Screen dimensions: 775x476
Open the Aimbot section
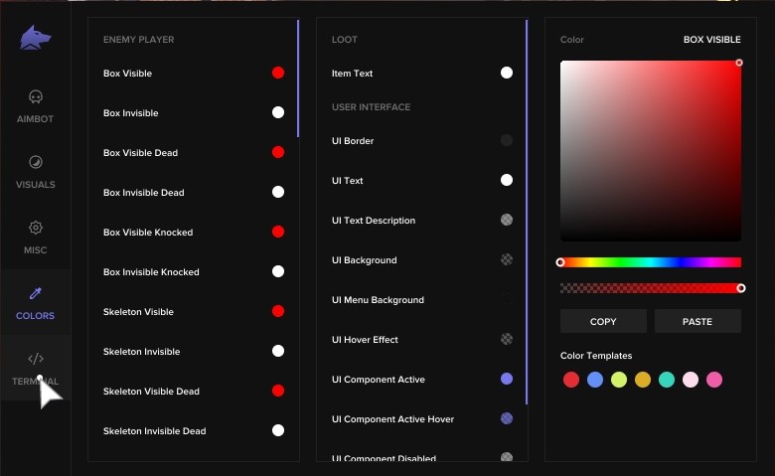point(36,106)
